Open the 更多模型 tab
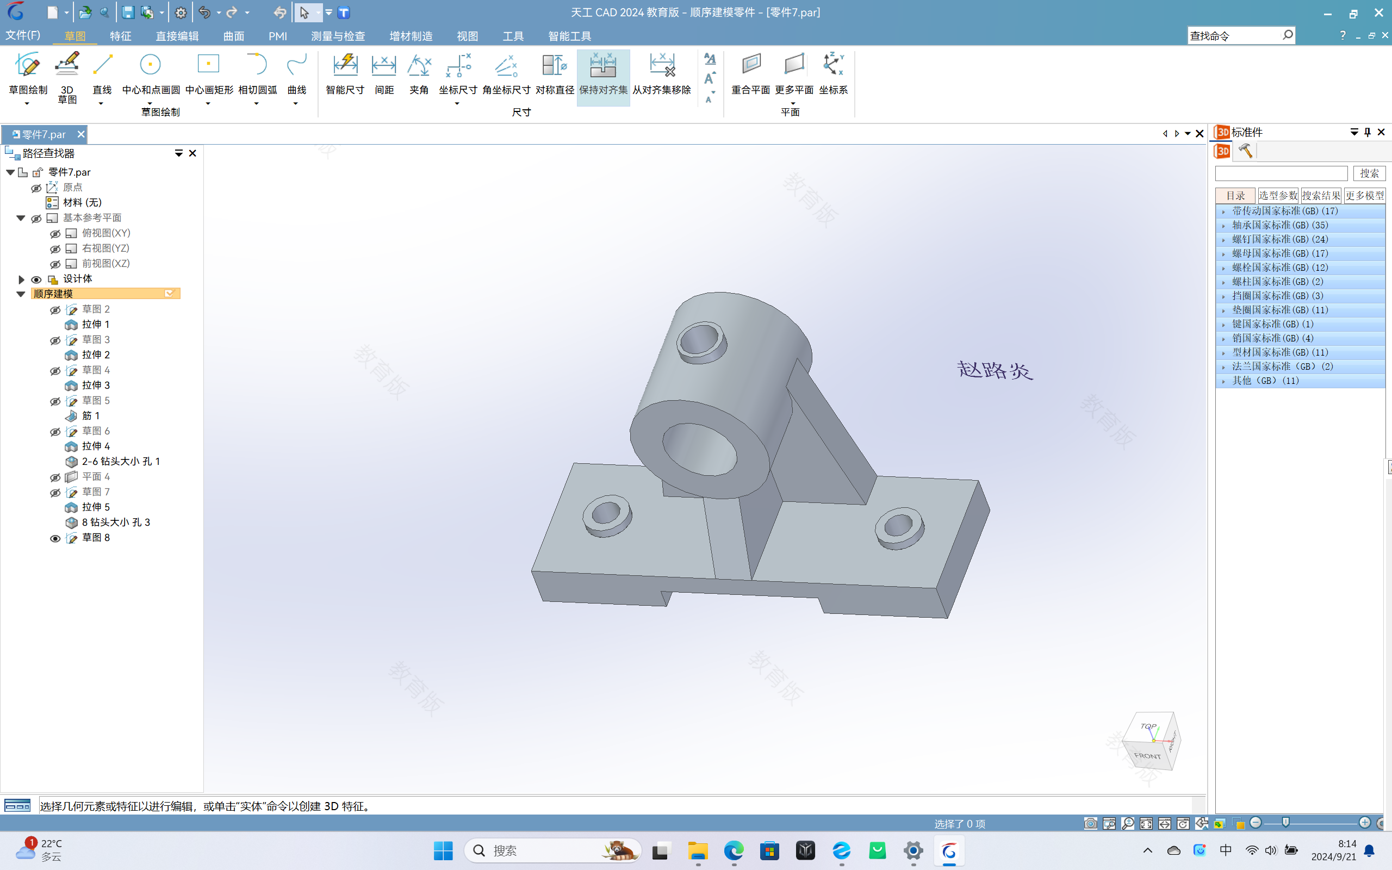 [1364, 196]
